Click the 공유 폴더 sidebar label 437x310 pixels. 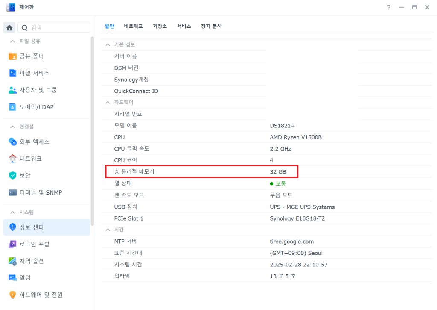tap(32, 56)
